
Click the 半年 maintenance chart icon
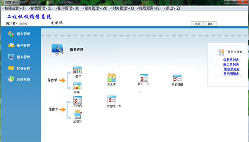tap(77, 86)
